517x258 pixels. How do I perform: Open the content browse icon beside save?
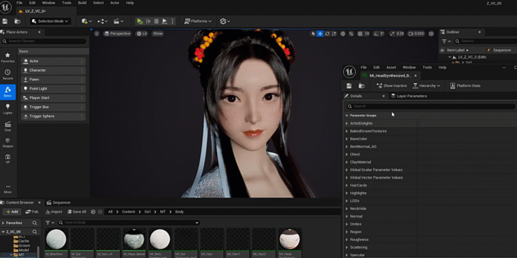(17, 21)
